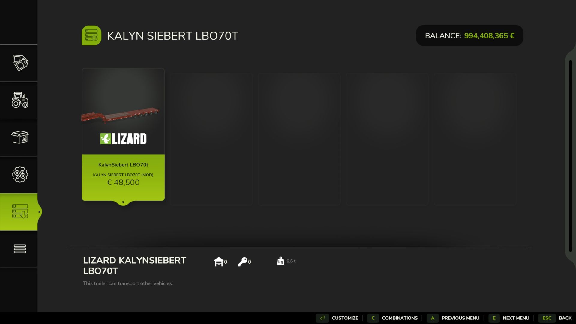This screenshot has width=576, height=324.
Task: Select the highlighted mods download category icon
Action: (x=20, y=211)
